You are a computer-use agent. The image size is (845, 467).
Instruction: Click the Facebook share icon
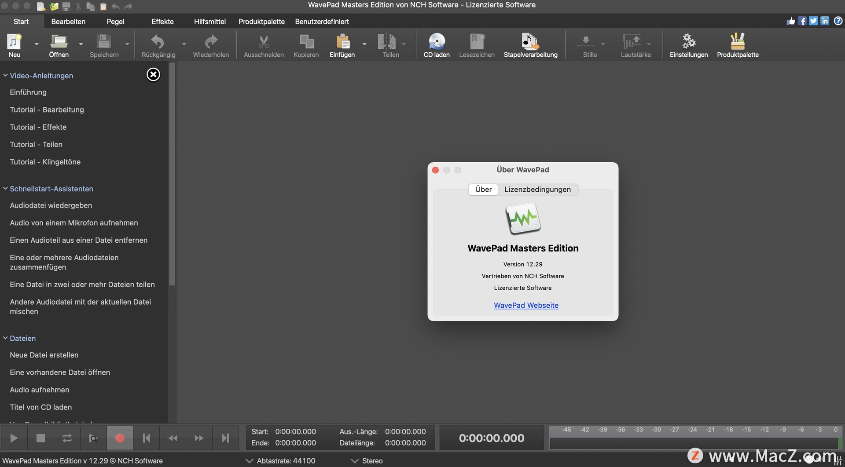[x=802, y=21]
